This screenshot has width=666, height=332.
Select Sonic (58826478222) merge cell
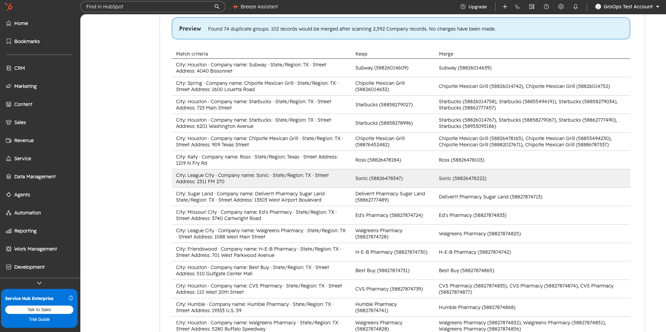tap(463, 178)
